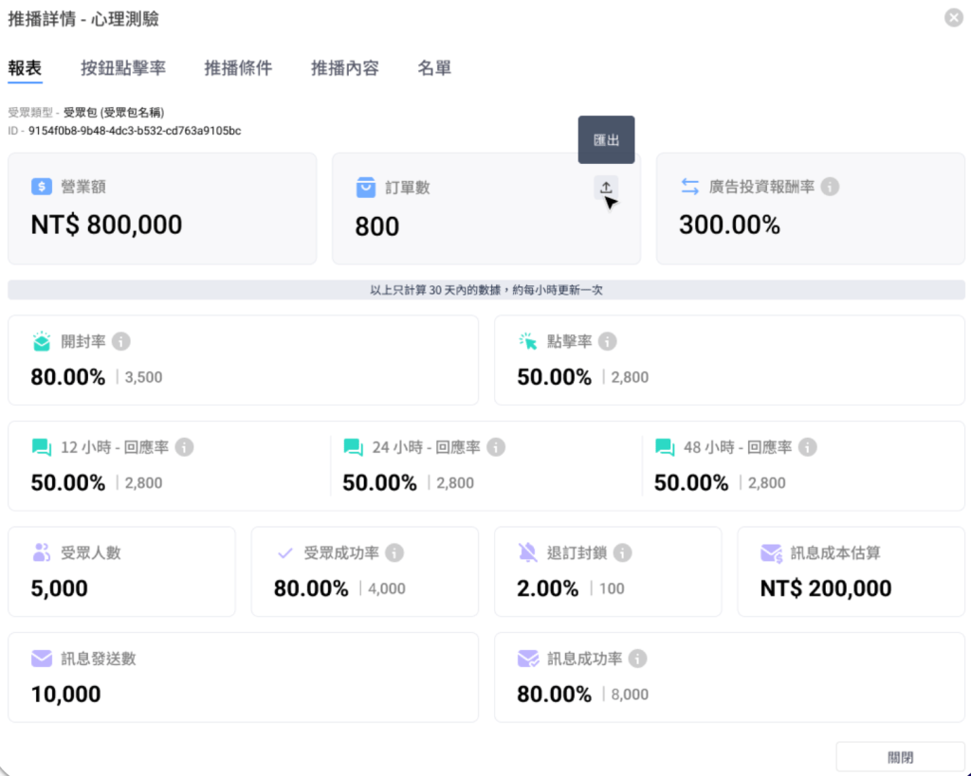The width and height of the screenshot is (971, 776).
Task: Click info icon beside 開封率
Action: tap(121, 341)
